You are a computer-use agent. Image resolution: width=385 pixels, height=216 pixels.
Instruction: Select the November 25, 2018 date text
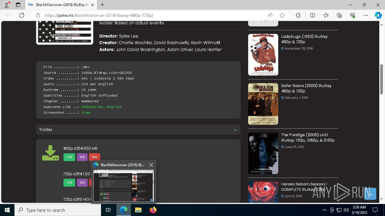coord(299,48)
